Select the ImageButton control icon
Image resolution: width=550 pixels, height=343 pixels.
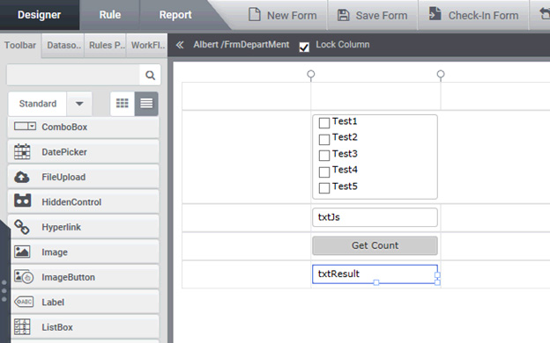(24, 277)
